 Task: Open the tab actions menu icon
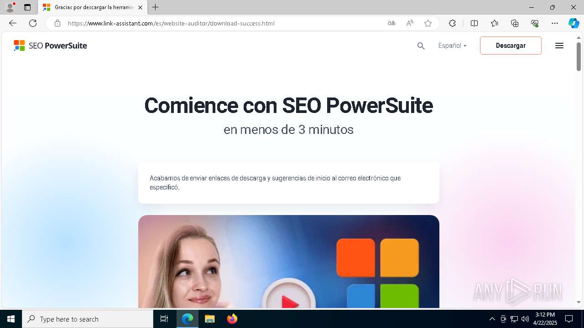[x=27, y=7]
